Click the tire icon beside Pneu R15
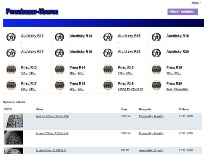This screenshot has width=205, height=154. tap(108, 69)
